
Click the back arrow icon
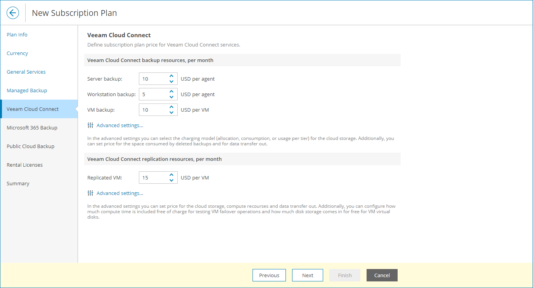[13, 13]
